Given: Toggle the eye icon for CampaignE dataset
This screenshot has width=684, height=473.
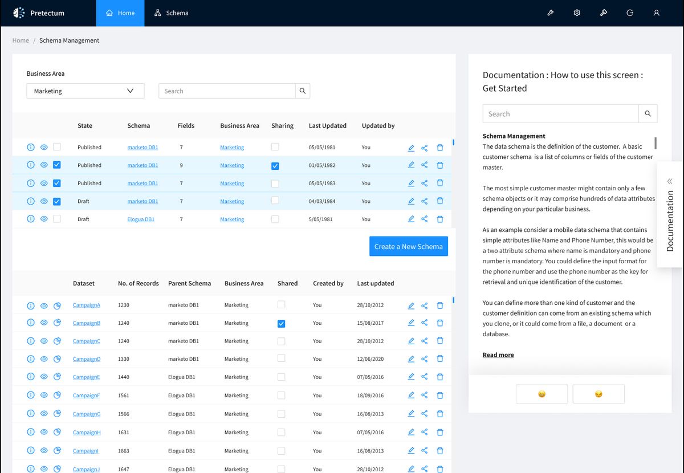Looking at the screenshot, I should [x=44, y=377].
